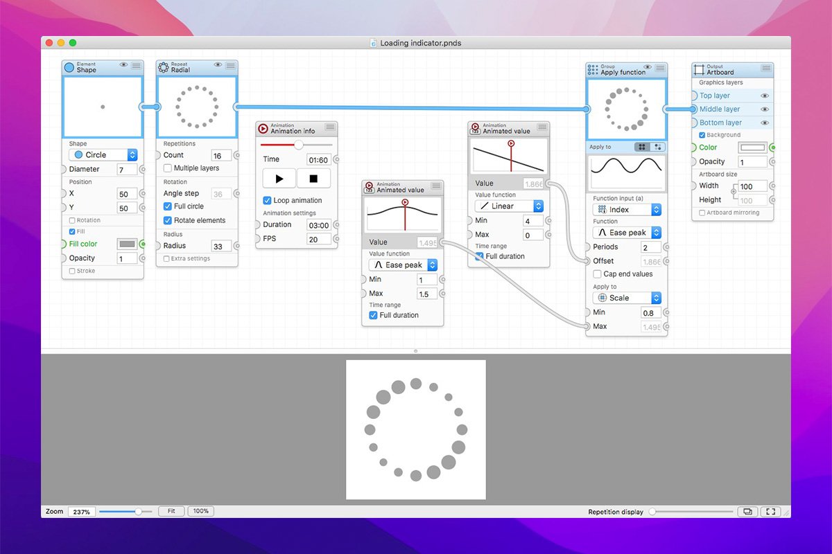This screenshot has height=554, width=832.
Task: Open the Radial node's menu icon
Action: coord(230,66)
